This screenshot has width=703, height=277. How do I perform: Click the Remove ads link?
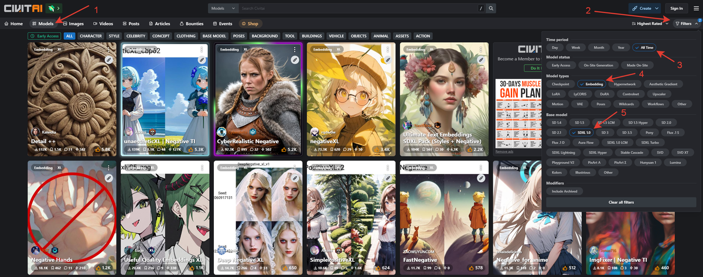coord(504,152)
